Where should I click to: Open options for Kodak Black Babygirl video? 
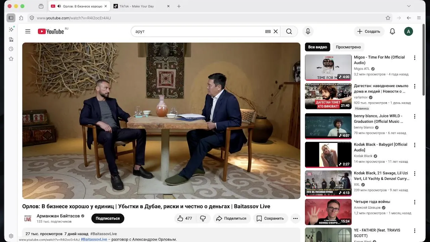(415, 145)
